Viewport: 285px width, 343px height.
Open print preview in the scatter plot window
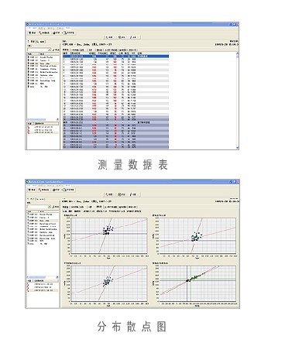click(69, 190)
